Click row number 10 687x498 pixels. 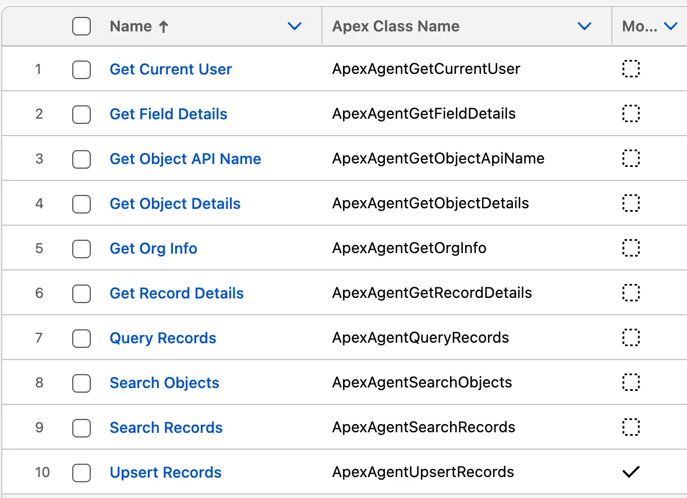[x=43, y=472]
